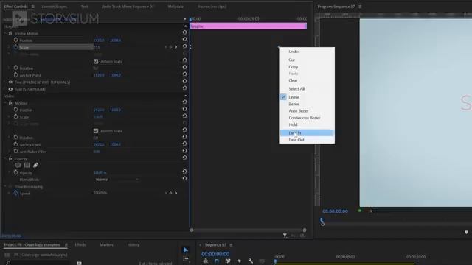Viewport: 472px width, 265px height.
Task: Toggle Opacity stopwatch
Action: coord(15,172)
